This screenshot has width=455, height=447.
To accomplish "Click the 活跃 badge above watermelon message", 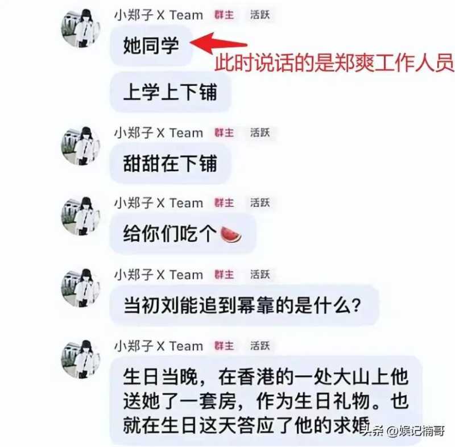I will [x=260, y=203].
